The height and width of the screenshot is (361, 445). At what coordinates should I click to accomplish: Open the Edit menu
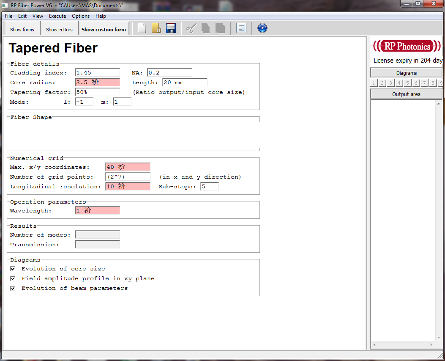click(x=22, y=16)
